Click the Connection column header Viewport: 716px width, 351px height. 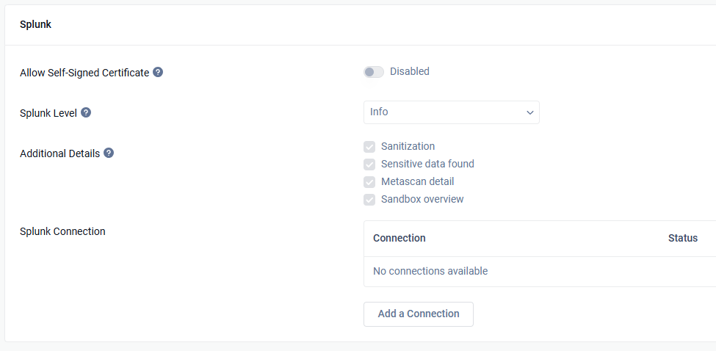399,238
